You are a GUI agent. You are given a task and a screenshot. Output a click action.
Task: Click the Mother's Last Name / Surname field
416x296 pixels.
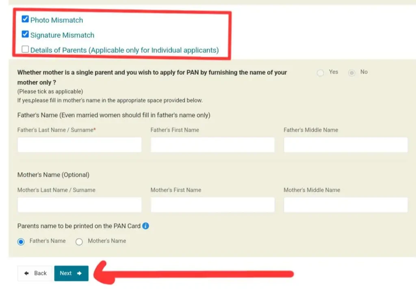click(80, 205)
